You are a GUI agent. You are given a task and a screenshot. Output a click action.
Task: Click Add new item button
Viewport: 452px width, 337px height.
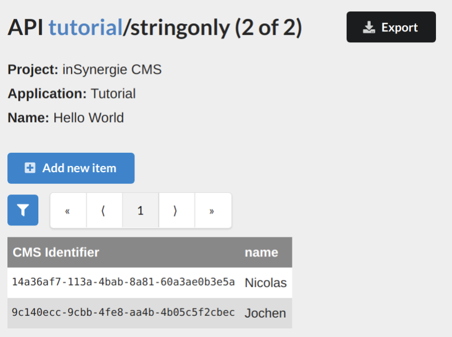click(x=71, y=168)
